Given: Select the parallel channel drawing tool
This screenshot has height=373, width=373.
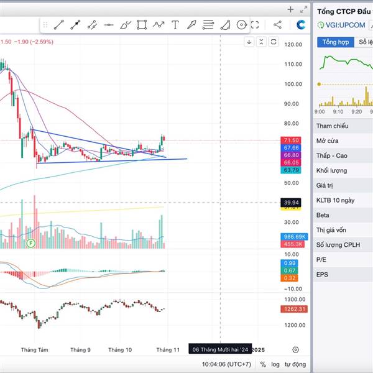Looking at the screenshot, I should point(92,25).
